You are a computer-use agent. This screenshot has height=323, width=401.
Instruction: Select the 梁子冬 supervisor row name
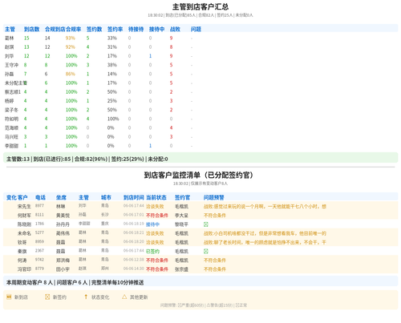click(11, 110)
